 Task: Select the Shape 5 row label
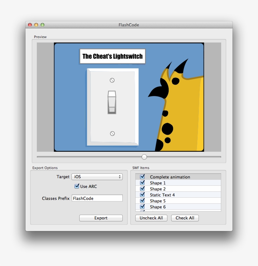[x=158, y=201]
